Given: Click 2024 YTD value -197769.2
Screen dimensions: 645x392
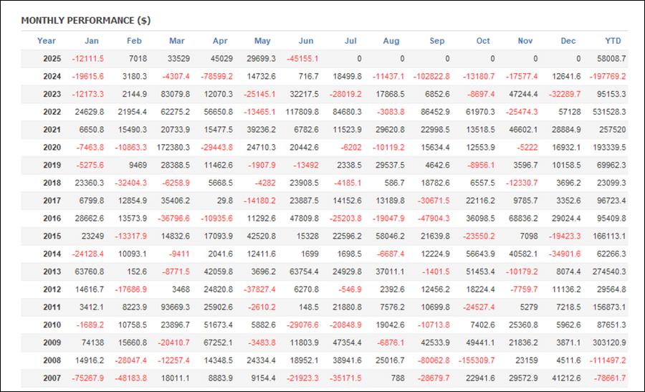Looking at the screenshot, I should tap(608, 77).
